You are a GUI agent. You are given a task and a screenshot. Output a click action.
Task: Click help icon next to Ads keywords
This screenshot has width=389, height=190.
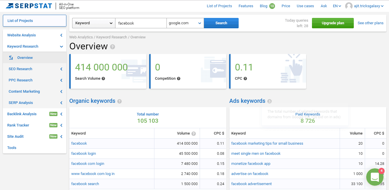(x=270, y=101)
